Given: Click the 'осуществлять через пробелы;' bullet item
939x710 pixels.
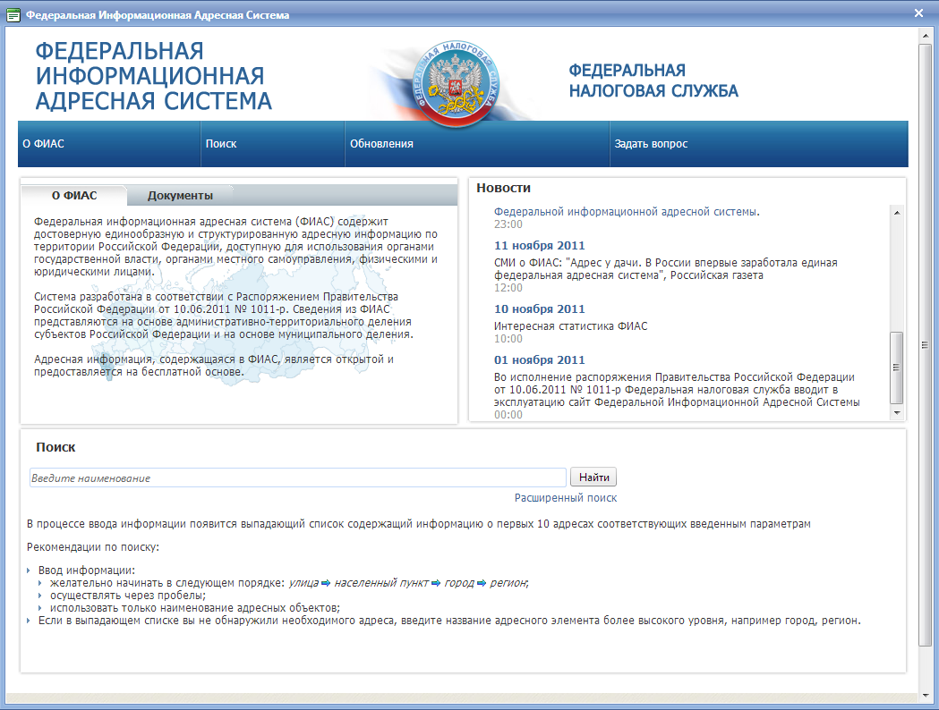Looking at the screenshot, I should [127, 596].
